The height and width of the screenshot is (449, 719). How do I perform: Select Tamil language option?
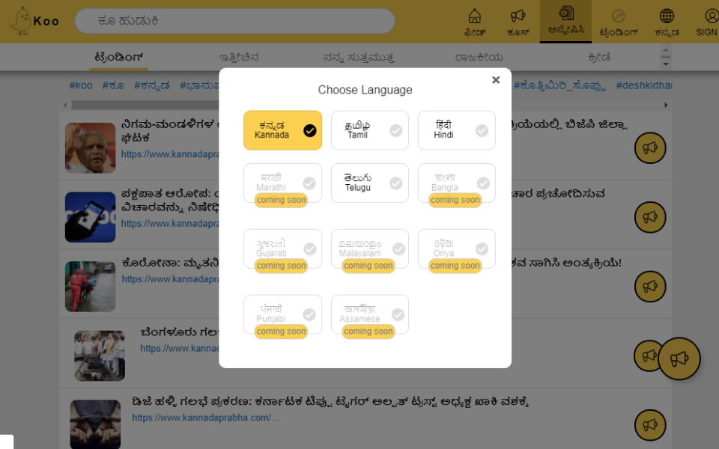click(x=369, y=130)
